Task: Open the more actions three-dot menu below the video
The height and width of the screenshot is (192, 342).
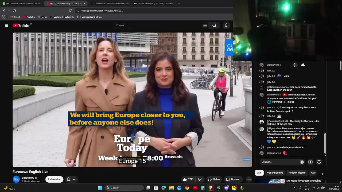Action: coord(249,179)
